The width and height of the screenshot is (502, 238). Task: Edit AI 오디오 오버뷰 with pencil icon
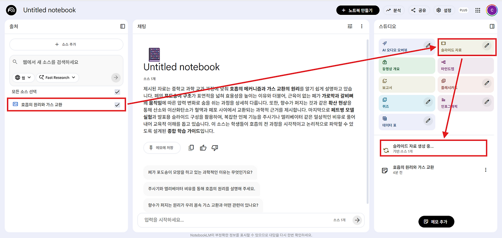pyautogui.click(x=428, y=45)
